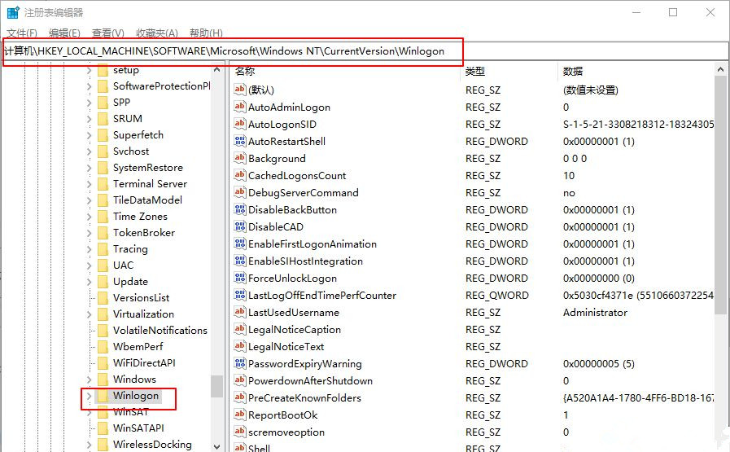Click the LastLogOffEndTimePerfCounter QWORD icon
The height and width of the screenshot is (452, 730).
tap(240, 295)
